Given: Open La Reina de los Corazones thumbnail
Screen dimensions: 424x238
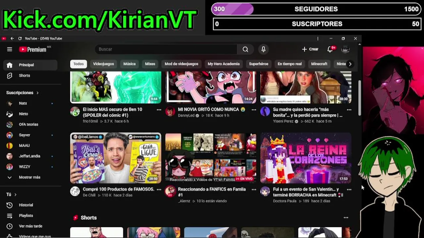Looking at the screenshot, I should click(x=306, y=158).
